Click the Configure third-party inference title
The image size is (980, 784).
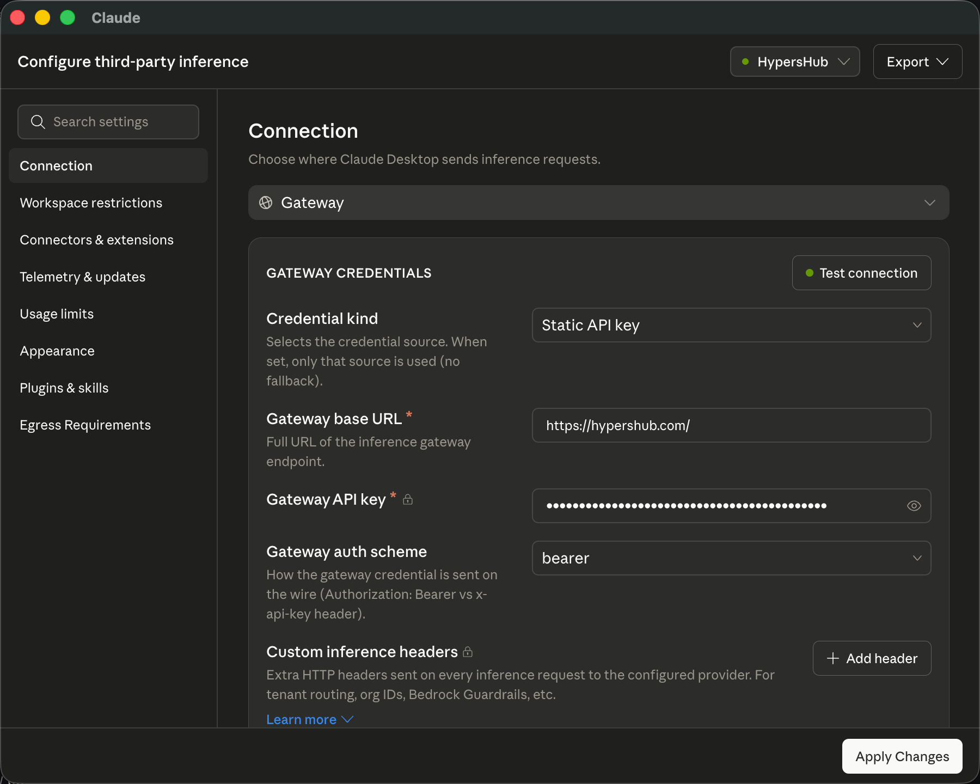click(133, 62)
